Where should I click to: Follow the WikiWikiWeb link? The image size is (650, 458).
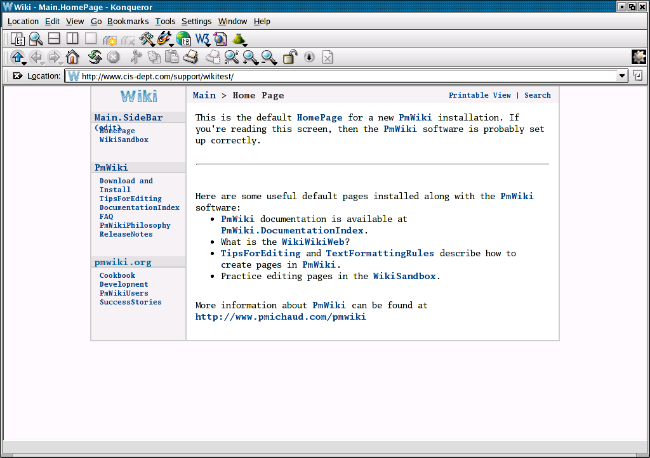[313, 242]
